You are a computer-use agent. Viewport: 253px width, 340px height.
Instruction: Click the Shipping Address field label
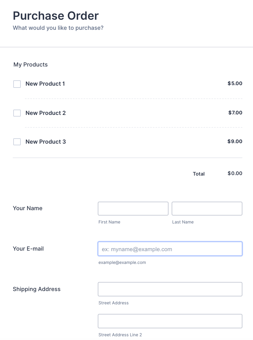tap(37, 289)
